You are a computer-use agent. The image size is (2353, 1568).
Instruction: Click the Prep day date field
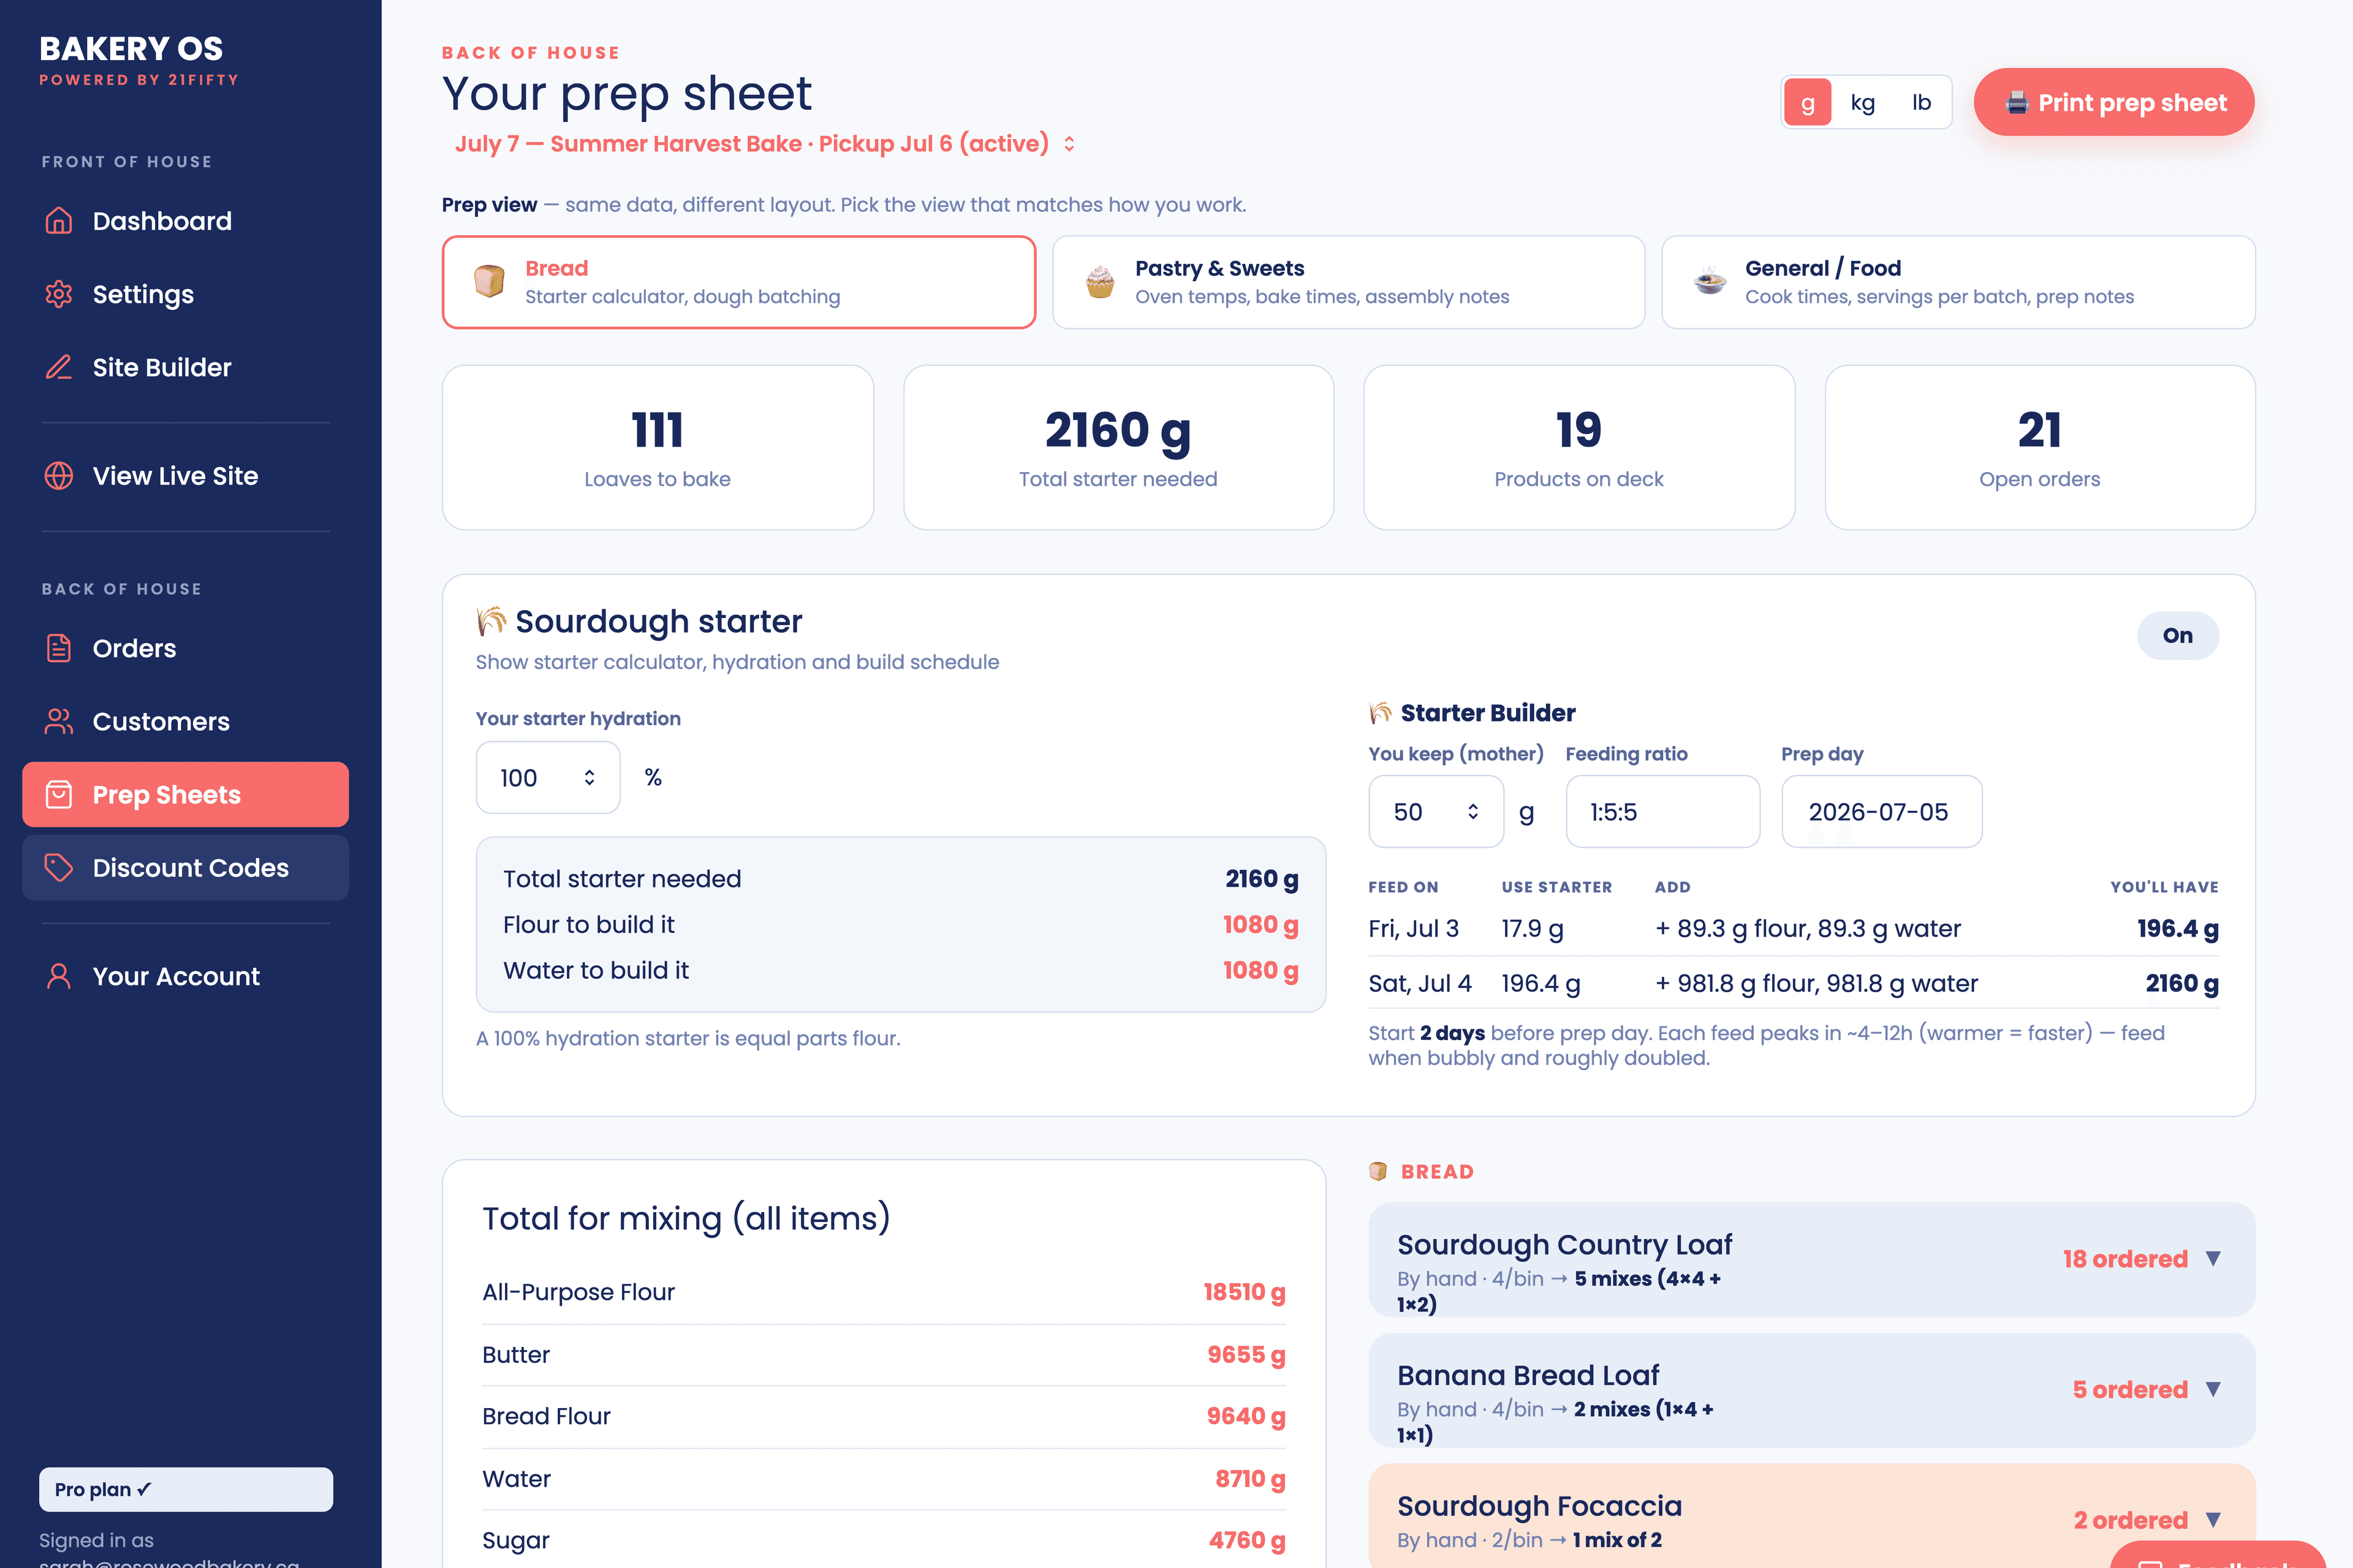[1882, 812]
